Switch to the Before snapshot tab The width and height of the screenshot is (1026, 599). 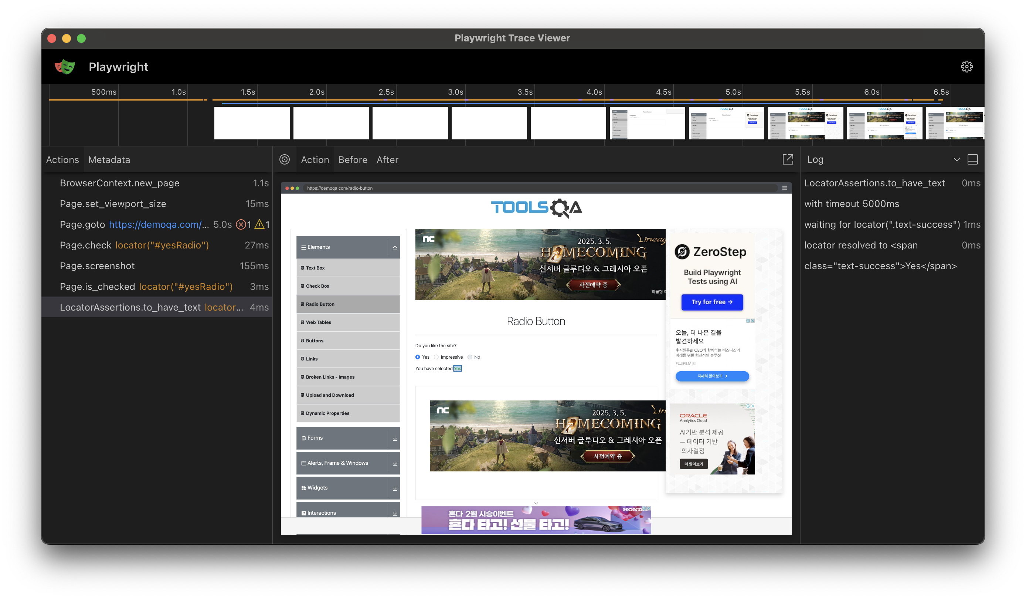[x=353, y=160]
